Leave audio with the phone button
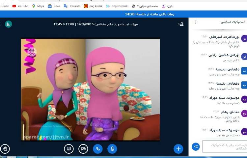 pos(98,149)
